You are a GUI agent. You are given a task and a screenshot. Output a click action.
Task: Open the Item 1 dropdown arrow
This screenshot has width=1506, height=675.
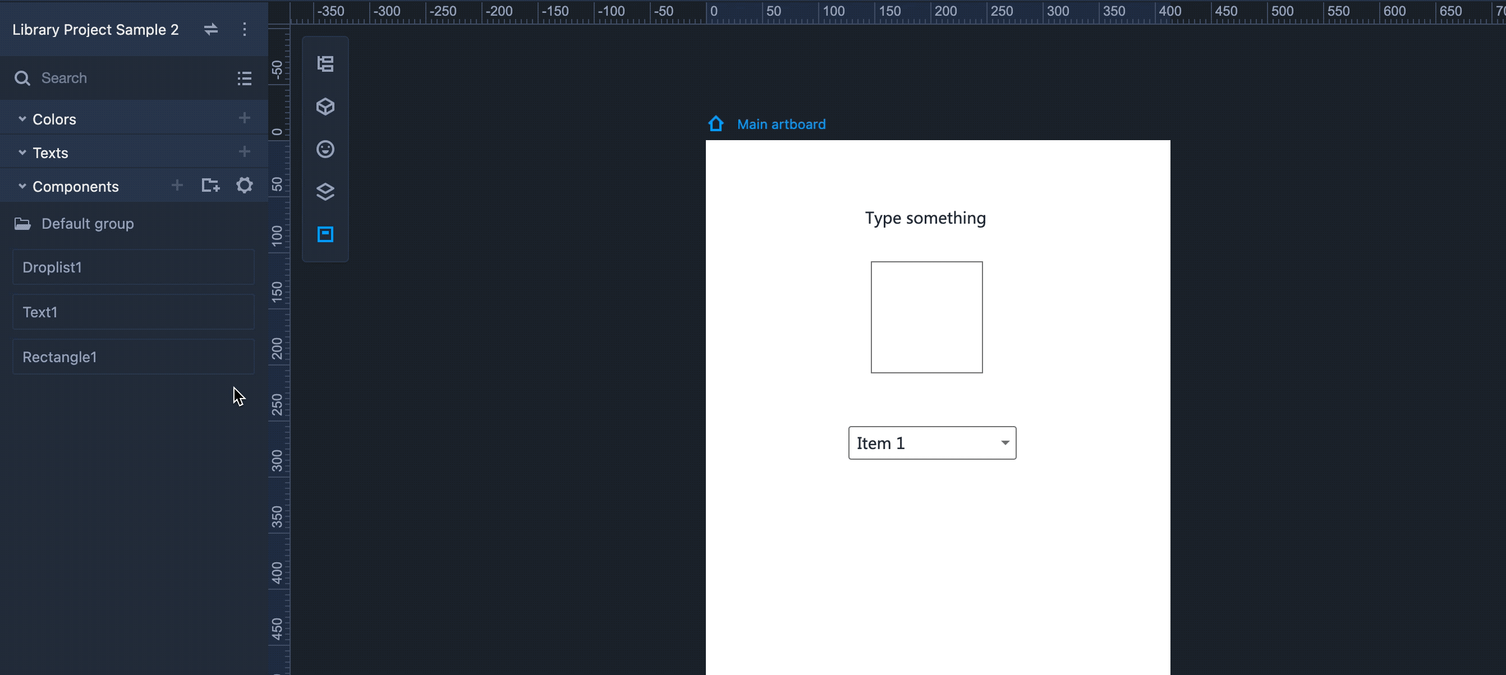click(x=1004, y=442)
